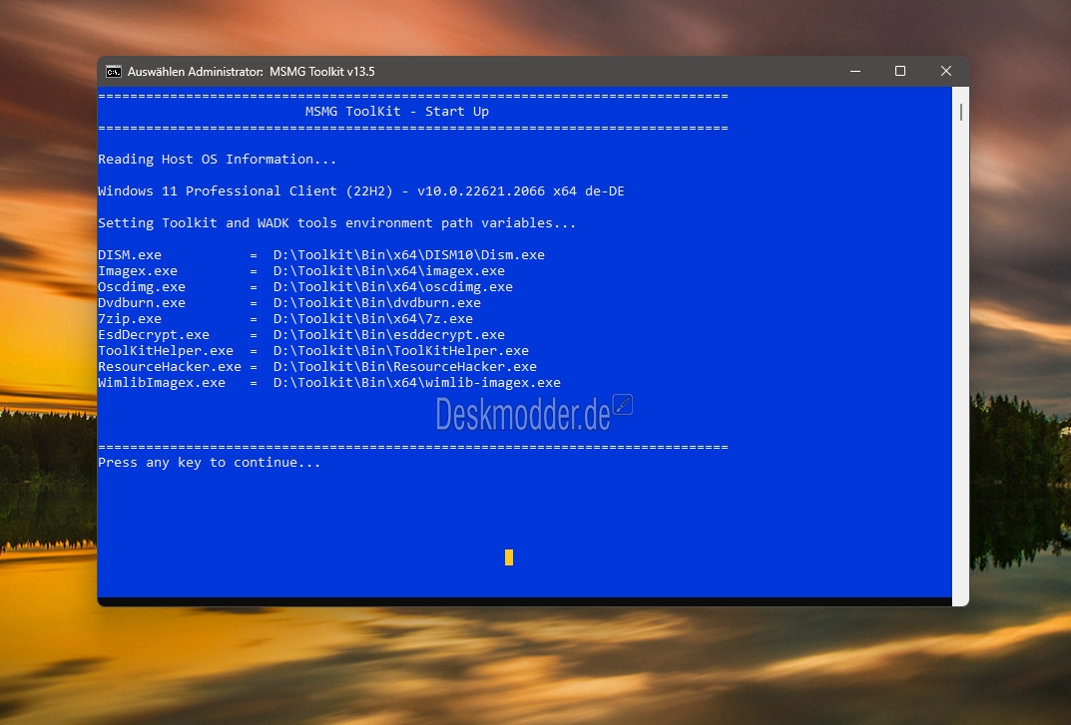Click path 'D:\Toolkit\Bin\dvdburn.exe'
The image size is (1071, 725).
point(377,302)
